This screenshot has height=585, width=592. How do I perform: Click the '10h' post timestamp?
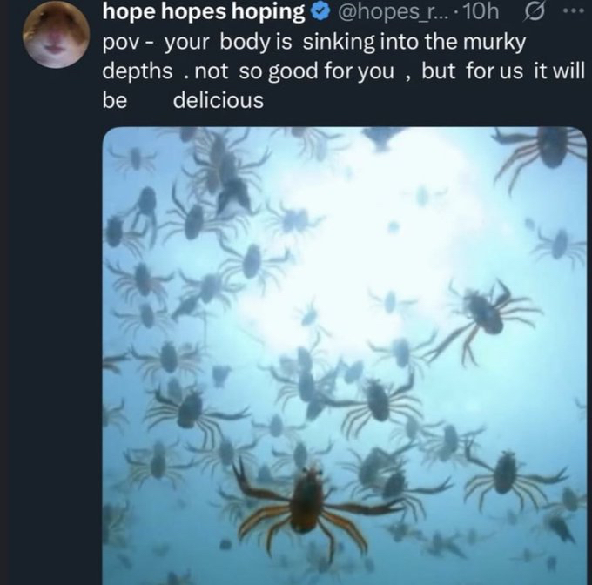pos(479,13)
